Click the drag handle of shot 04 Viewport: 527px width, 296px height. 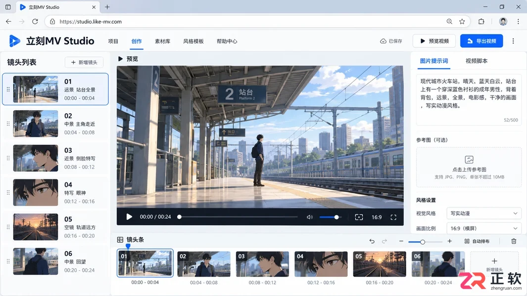pos(8,193)
